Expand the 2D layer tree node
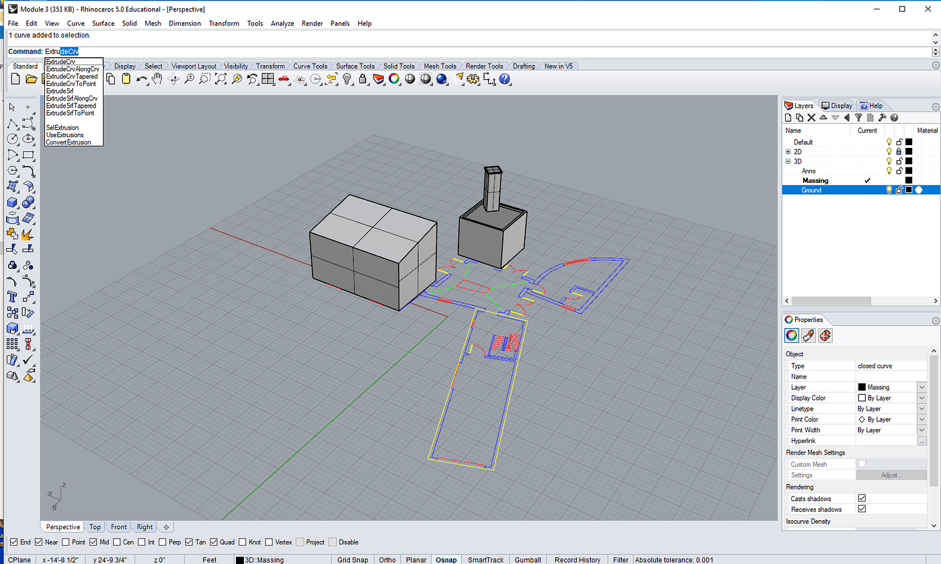Image resolution: width=941 pixels, height=564 pixels. pos(788,152)
